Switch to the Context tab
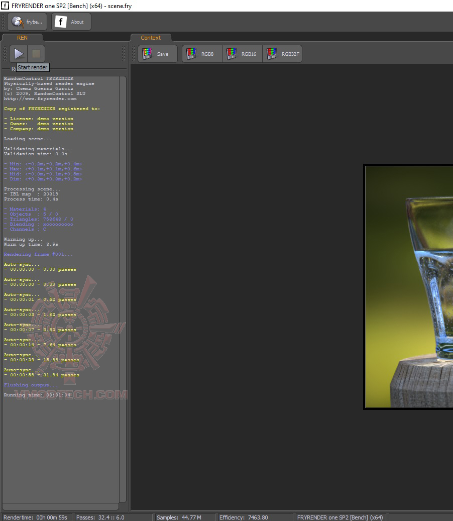This screenshot has width=453, height=521. (151, 38)
